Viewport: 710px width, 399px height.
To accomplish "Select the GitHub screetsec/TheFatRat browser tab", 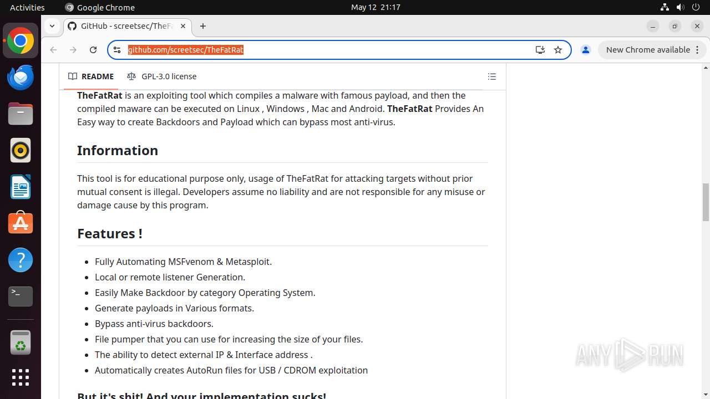I will pos(126,26).
